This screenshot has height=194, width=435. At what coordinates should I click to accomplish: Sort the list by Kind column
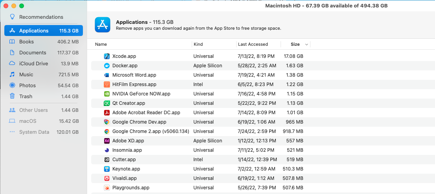(198, 44)
